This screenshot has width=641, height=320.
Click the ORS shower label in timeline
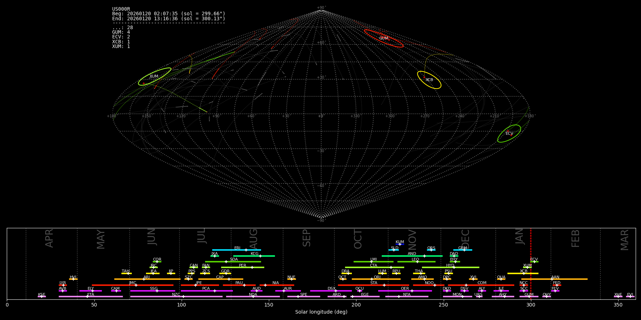point(431,248)
